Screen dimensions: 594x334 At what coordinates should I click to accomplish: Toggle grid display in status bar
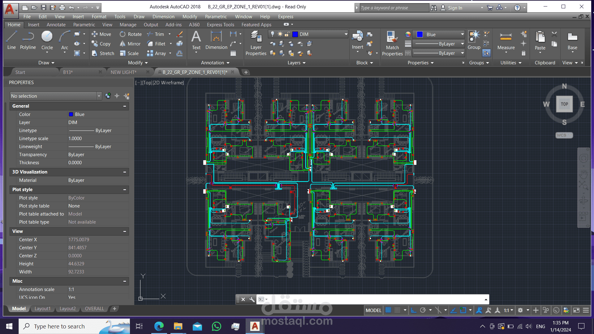pyautogui.click(x=388, y=310)
